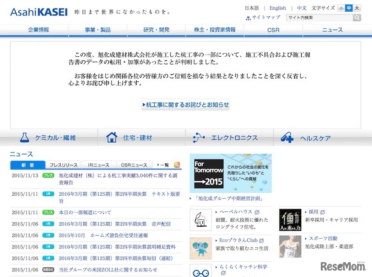Click the search magnifier icon in the header
The height and width of the screenshot is (277, 372).
[357, 17]
